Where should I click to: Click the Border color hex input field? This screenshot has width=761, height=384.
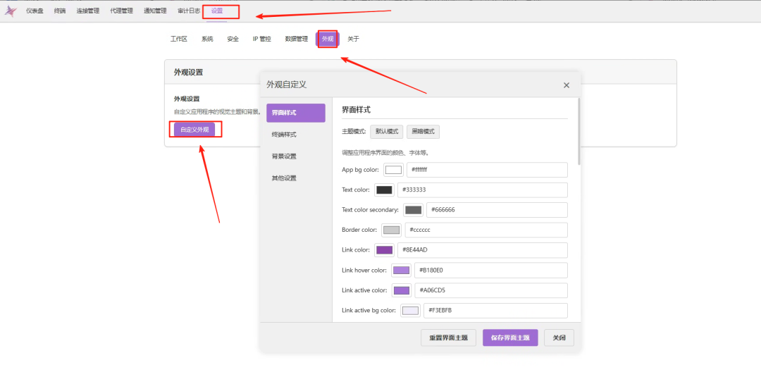(x=485, y=230)
